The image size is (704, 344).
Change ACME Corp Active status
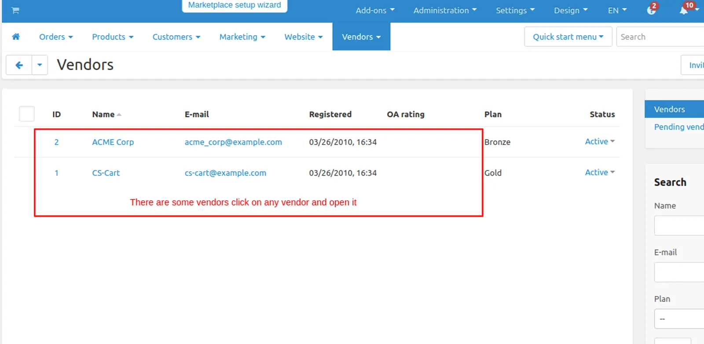[x=600, y=141]
